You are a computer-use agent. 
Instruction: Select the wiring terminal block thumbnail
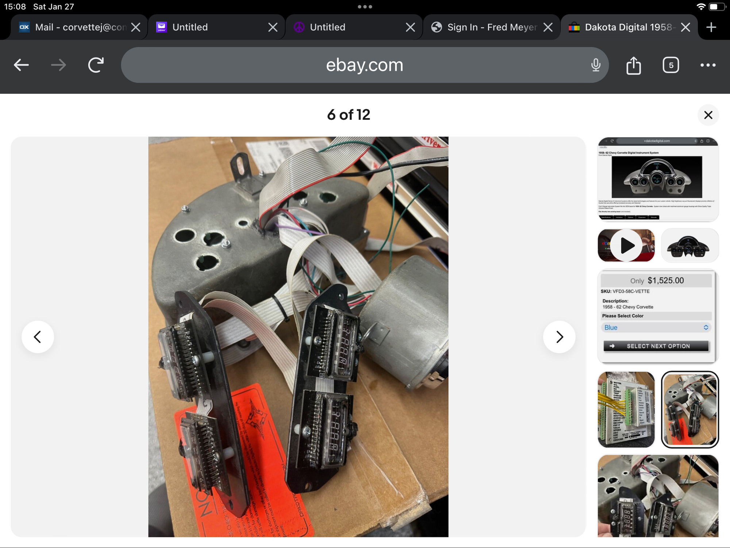[x=626, y=410]
